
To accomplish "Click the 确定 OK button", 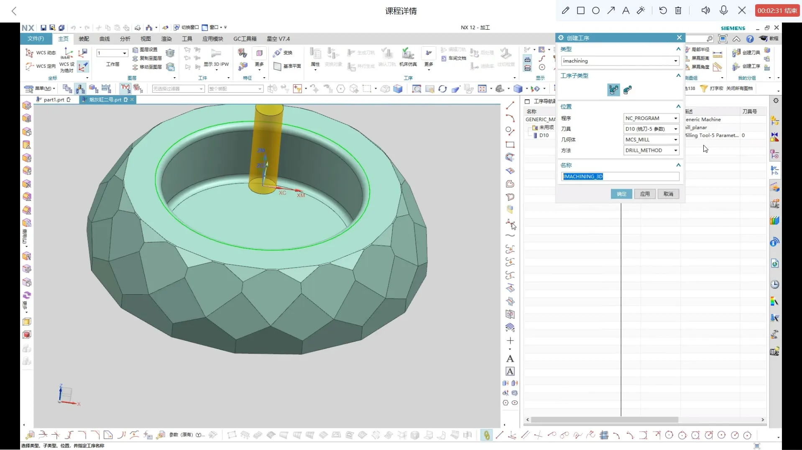I will [621, 194].
